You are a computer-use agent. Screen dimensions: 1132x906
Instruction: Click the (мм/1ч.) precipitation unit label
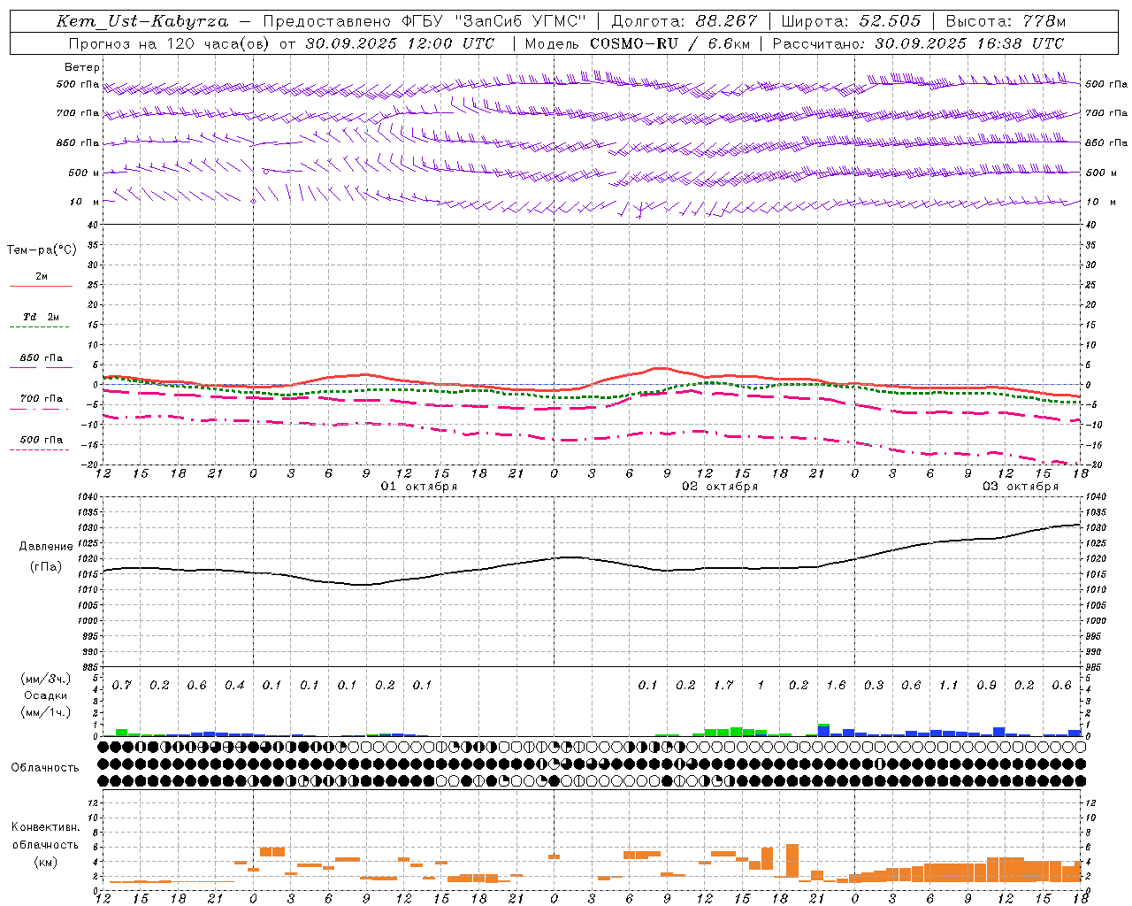pos(46,712)
